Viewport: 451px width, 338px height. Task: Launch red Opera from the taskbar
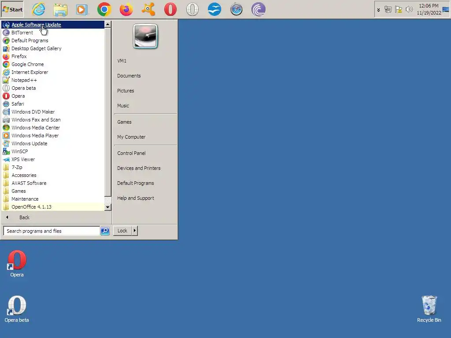(170, 9)
